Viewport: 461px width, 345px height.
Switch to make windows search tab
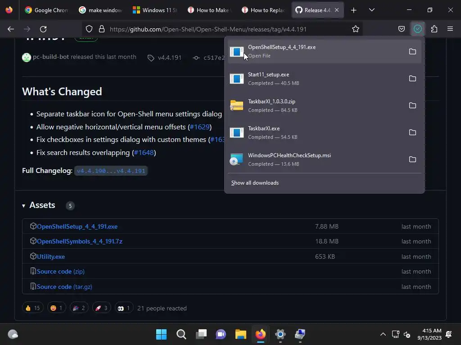pos(100,10)
